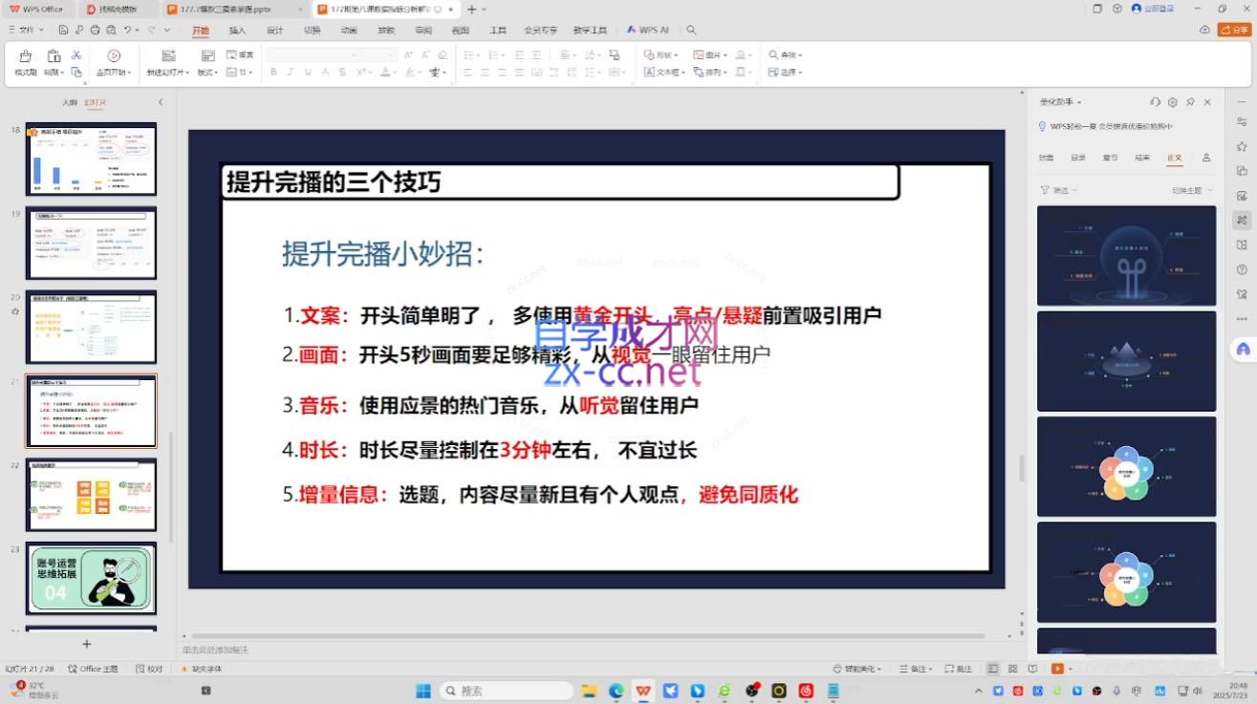The width and height of the screenshot is (1257, 704).
Task: Toggle bold formatting
Action: pyautogui.click(x=273, y=73)
